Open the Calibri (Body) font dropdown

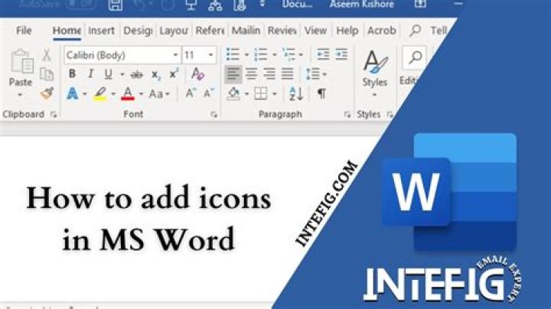click(x=175, y=55)
